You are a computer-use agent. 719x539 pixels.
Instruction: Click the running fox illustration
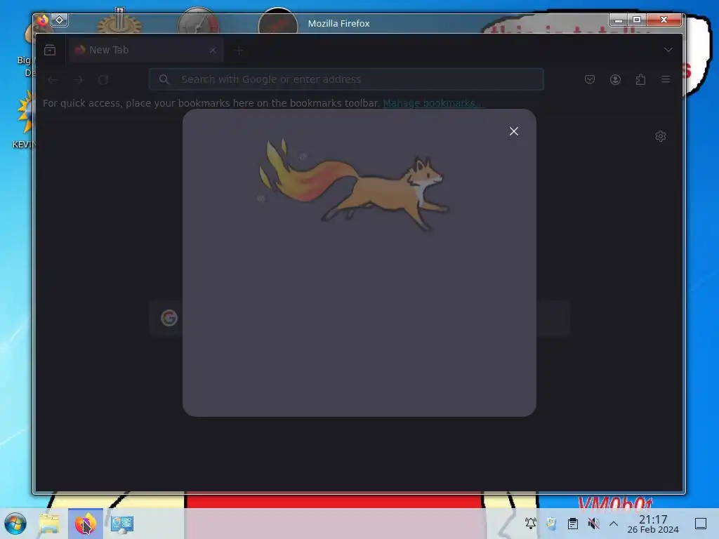353,185
